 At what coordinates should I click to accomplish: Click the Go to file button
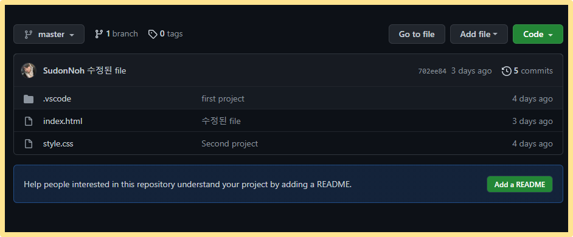(x=417, y=34)
